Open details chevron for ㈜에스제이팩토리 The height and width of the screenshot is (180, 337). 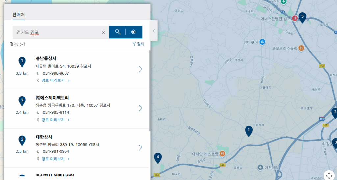click(140, 108)
